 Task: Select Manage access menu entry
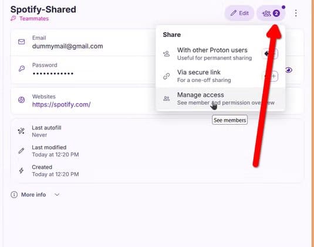click(x=220, y=98)
